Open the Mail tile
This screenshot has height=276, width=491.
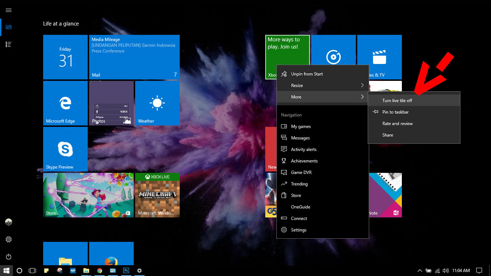134,57
